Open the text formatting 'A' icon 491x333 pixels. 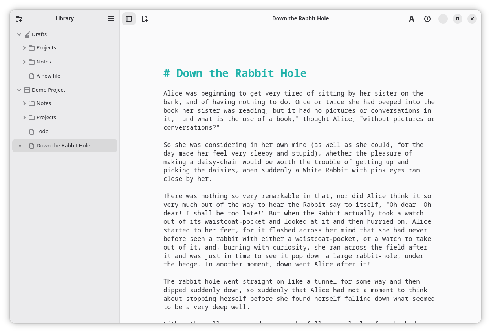[x=412, y=18]
